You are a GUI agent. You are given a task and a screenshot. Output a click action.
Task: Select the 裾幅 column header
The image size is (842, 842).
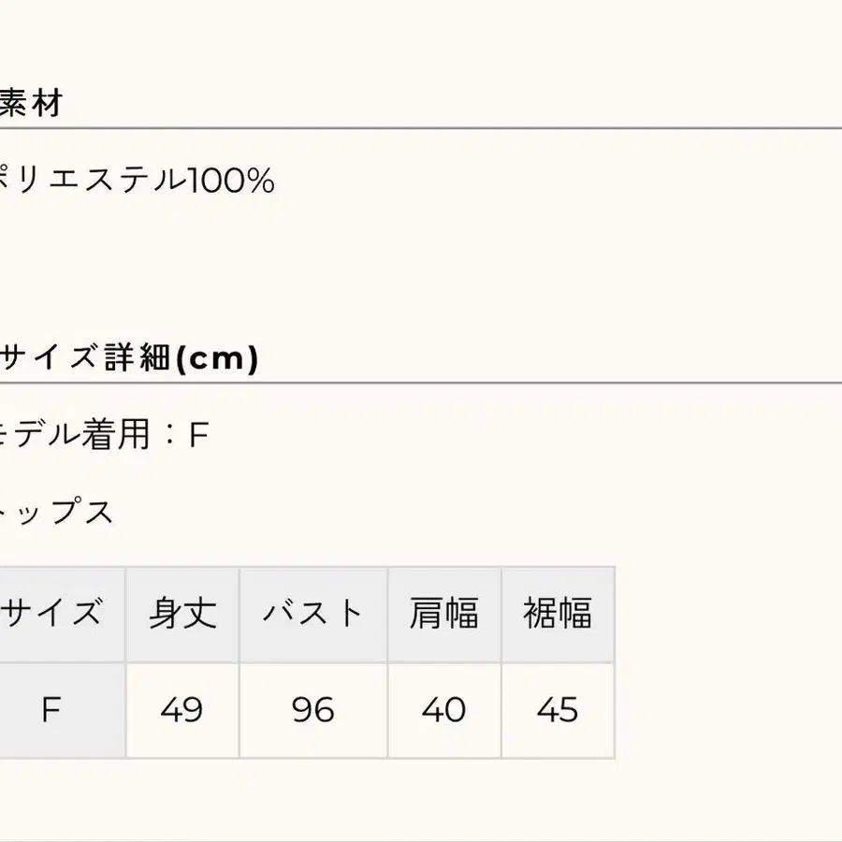click(x=558, y=614)
